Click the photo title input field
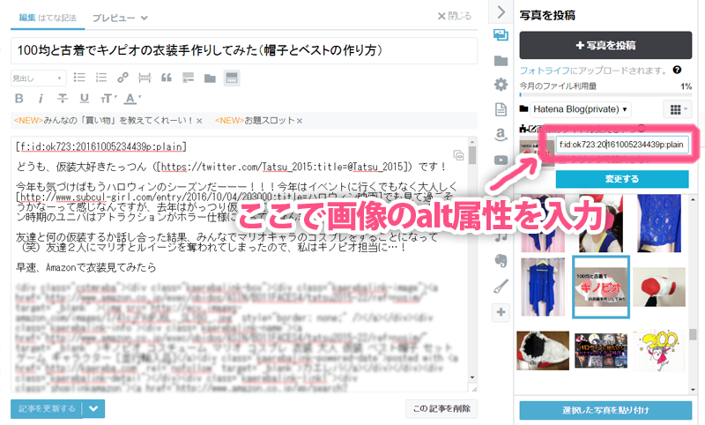This screenshot has width=705, height=425. pyautogui.click(x=622, y=145)
